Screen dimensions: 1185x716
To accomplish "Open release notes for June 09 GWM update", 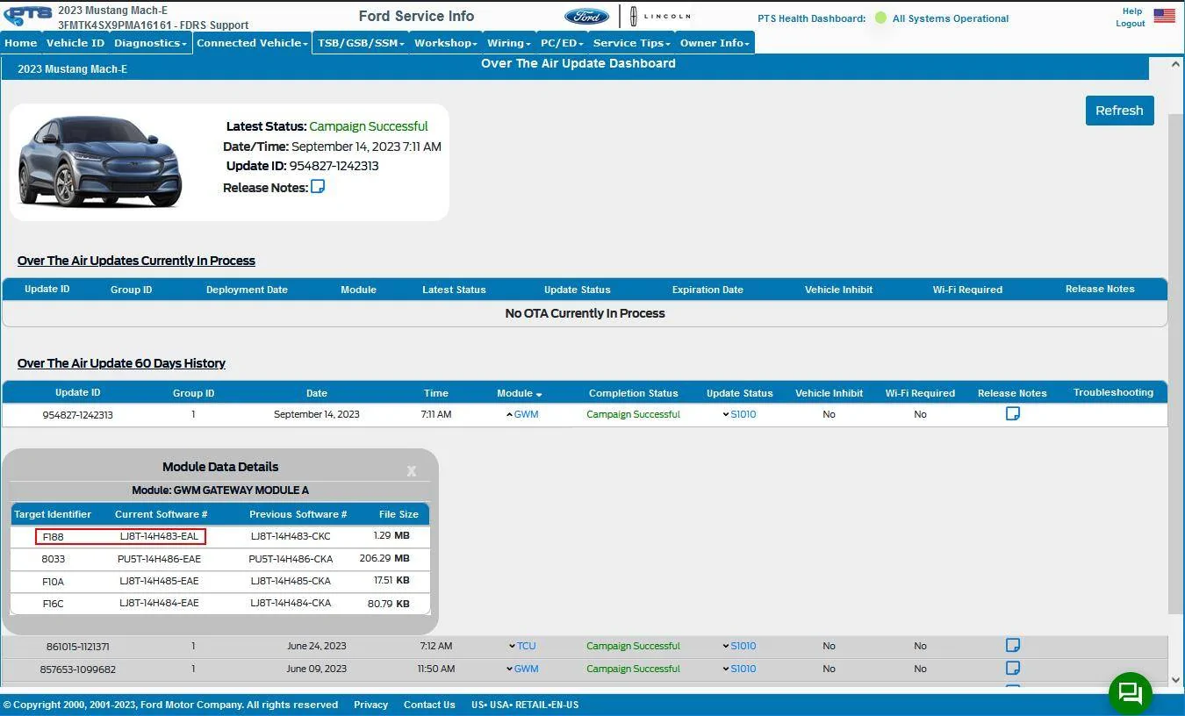I will pos(1012,668).
